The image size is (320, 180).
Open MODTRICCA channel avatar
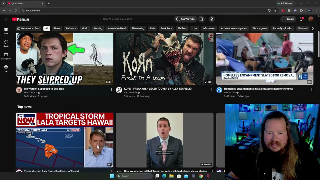[x=19, y=90]
